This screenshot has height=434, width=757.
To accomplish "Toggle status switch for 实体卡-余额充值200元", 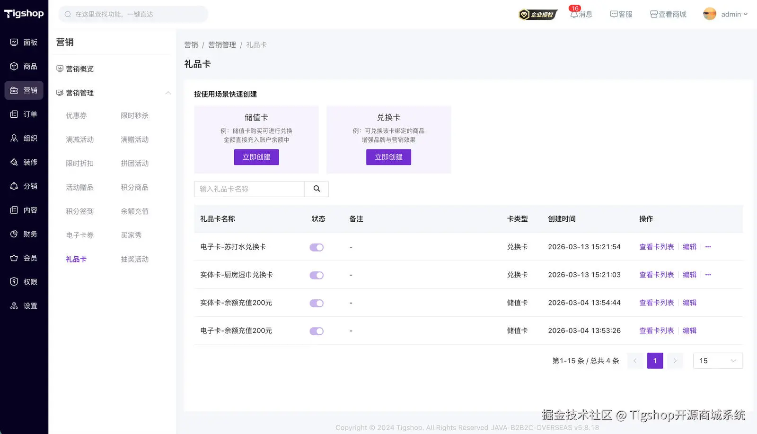I will pos(317,303).
